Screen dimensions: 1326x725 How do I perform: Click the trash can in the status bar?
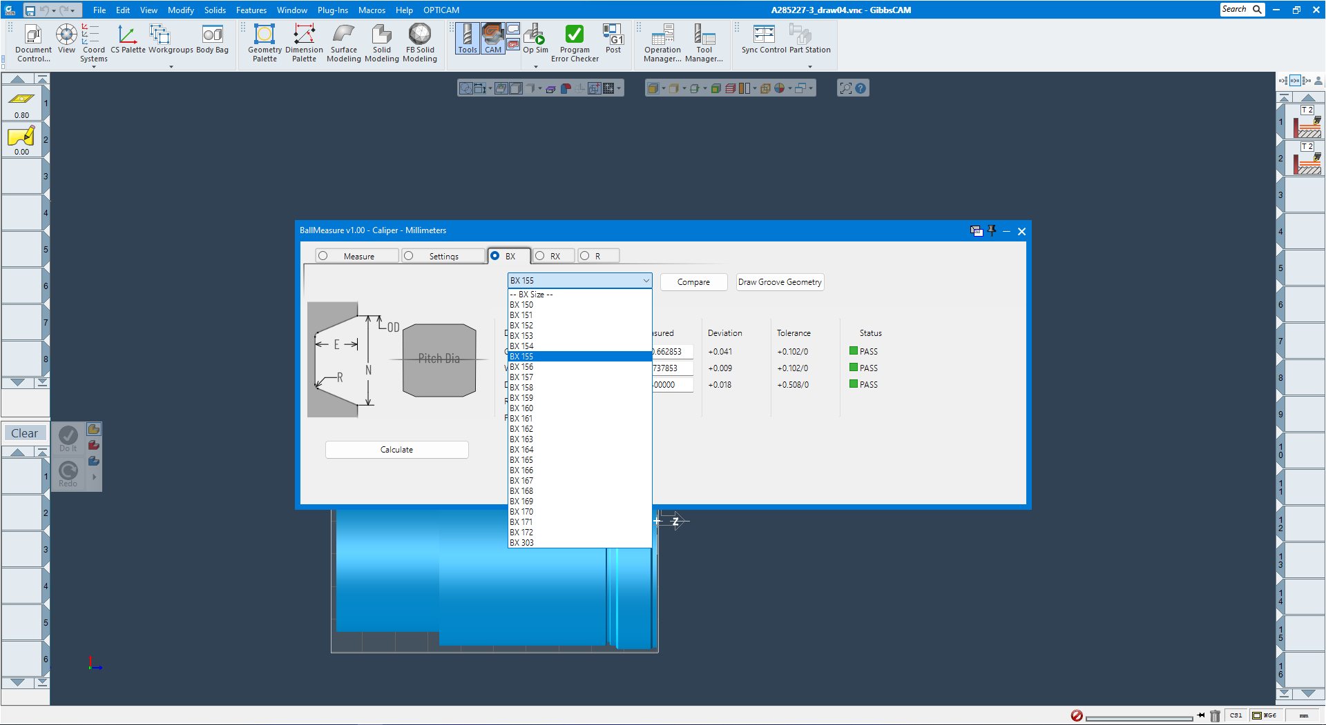click(x=1215, y=716)
